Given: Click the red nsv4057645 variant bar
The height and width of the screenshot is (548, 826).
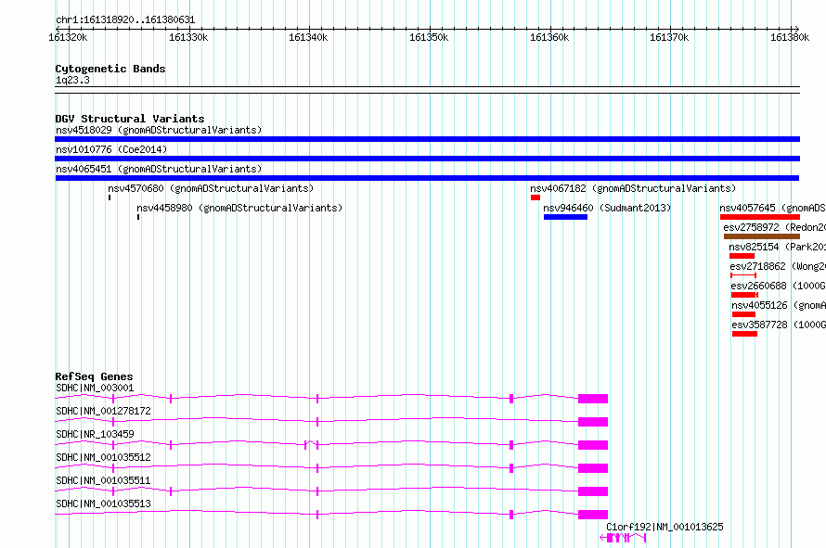Looking at the screenshot, I should click(760, 217).
